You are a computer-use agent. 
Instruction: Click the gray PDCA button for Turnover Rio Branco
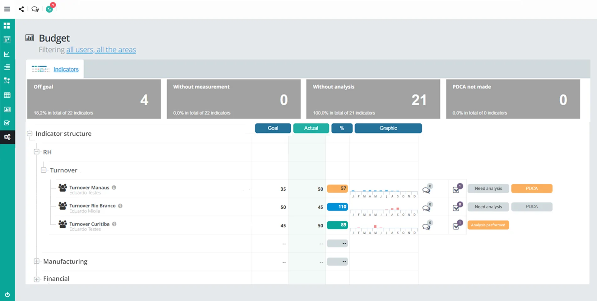pos(532,207)
